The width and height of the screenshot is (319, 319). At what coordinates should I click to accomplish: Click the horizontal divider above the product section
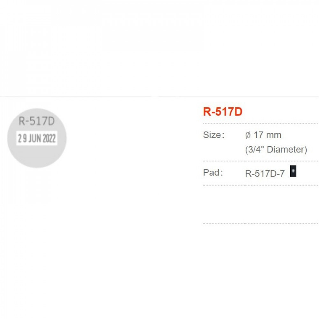click(x=159, y=96)
